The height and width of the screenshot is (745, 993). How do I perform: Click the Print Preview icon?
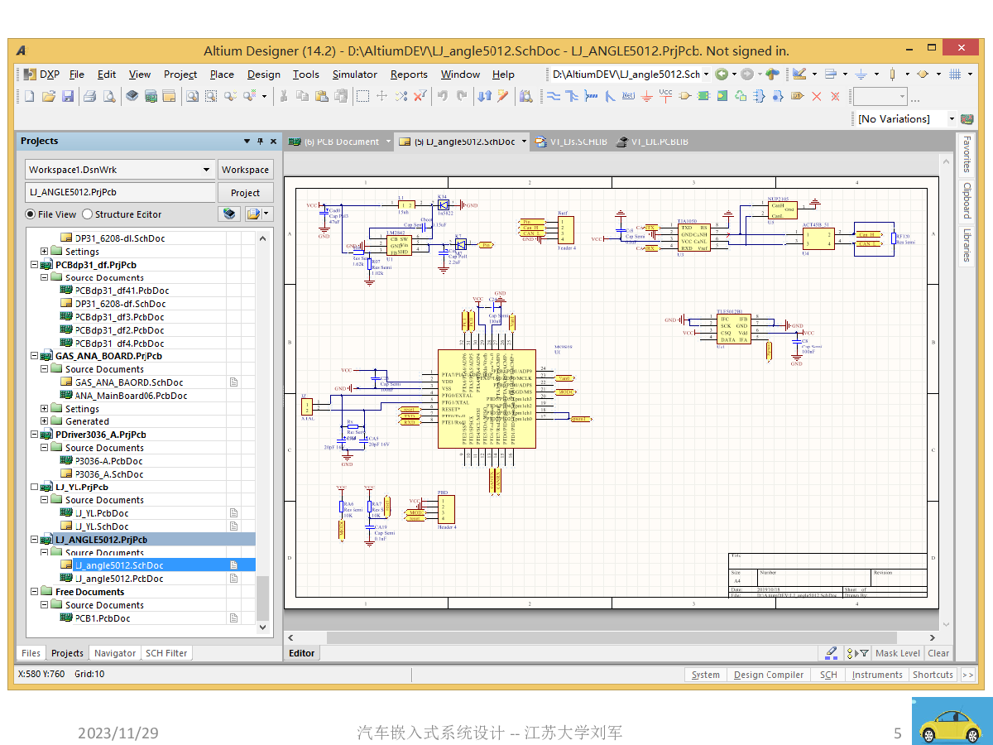(109, 96)
